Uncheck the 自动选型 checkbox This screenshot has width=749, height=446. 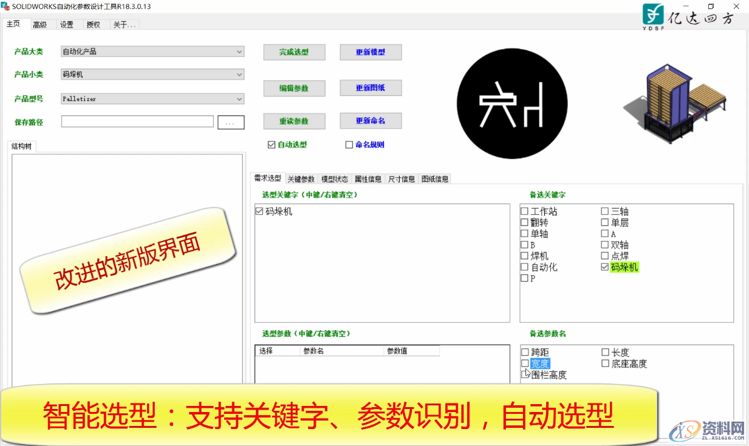(271, 144)
